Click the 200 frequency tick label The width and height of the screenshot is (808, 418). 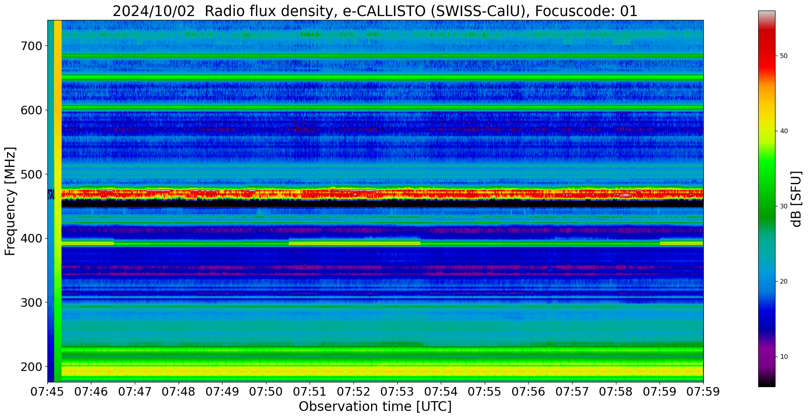31,367
